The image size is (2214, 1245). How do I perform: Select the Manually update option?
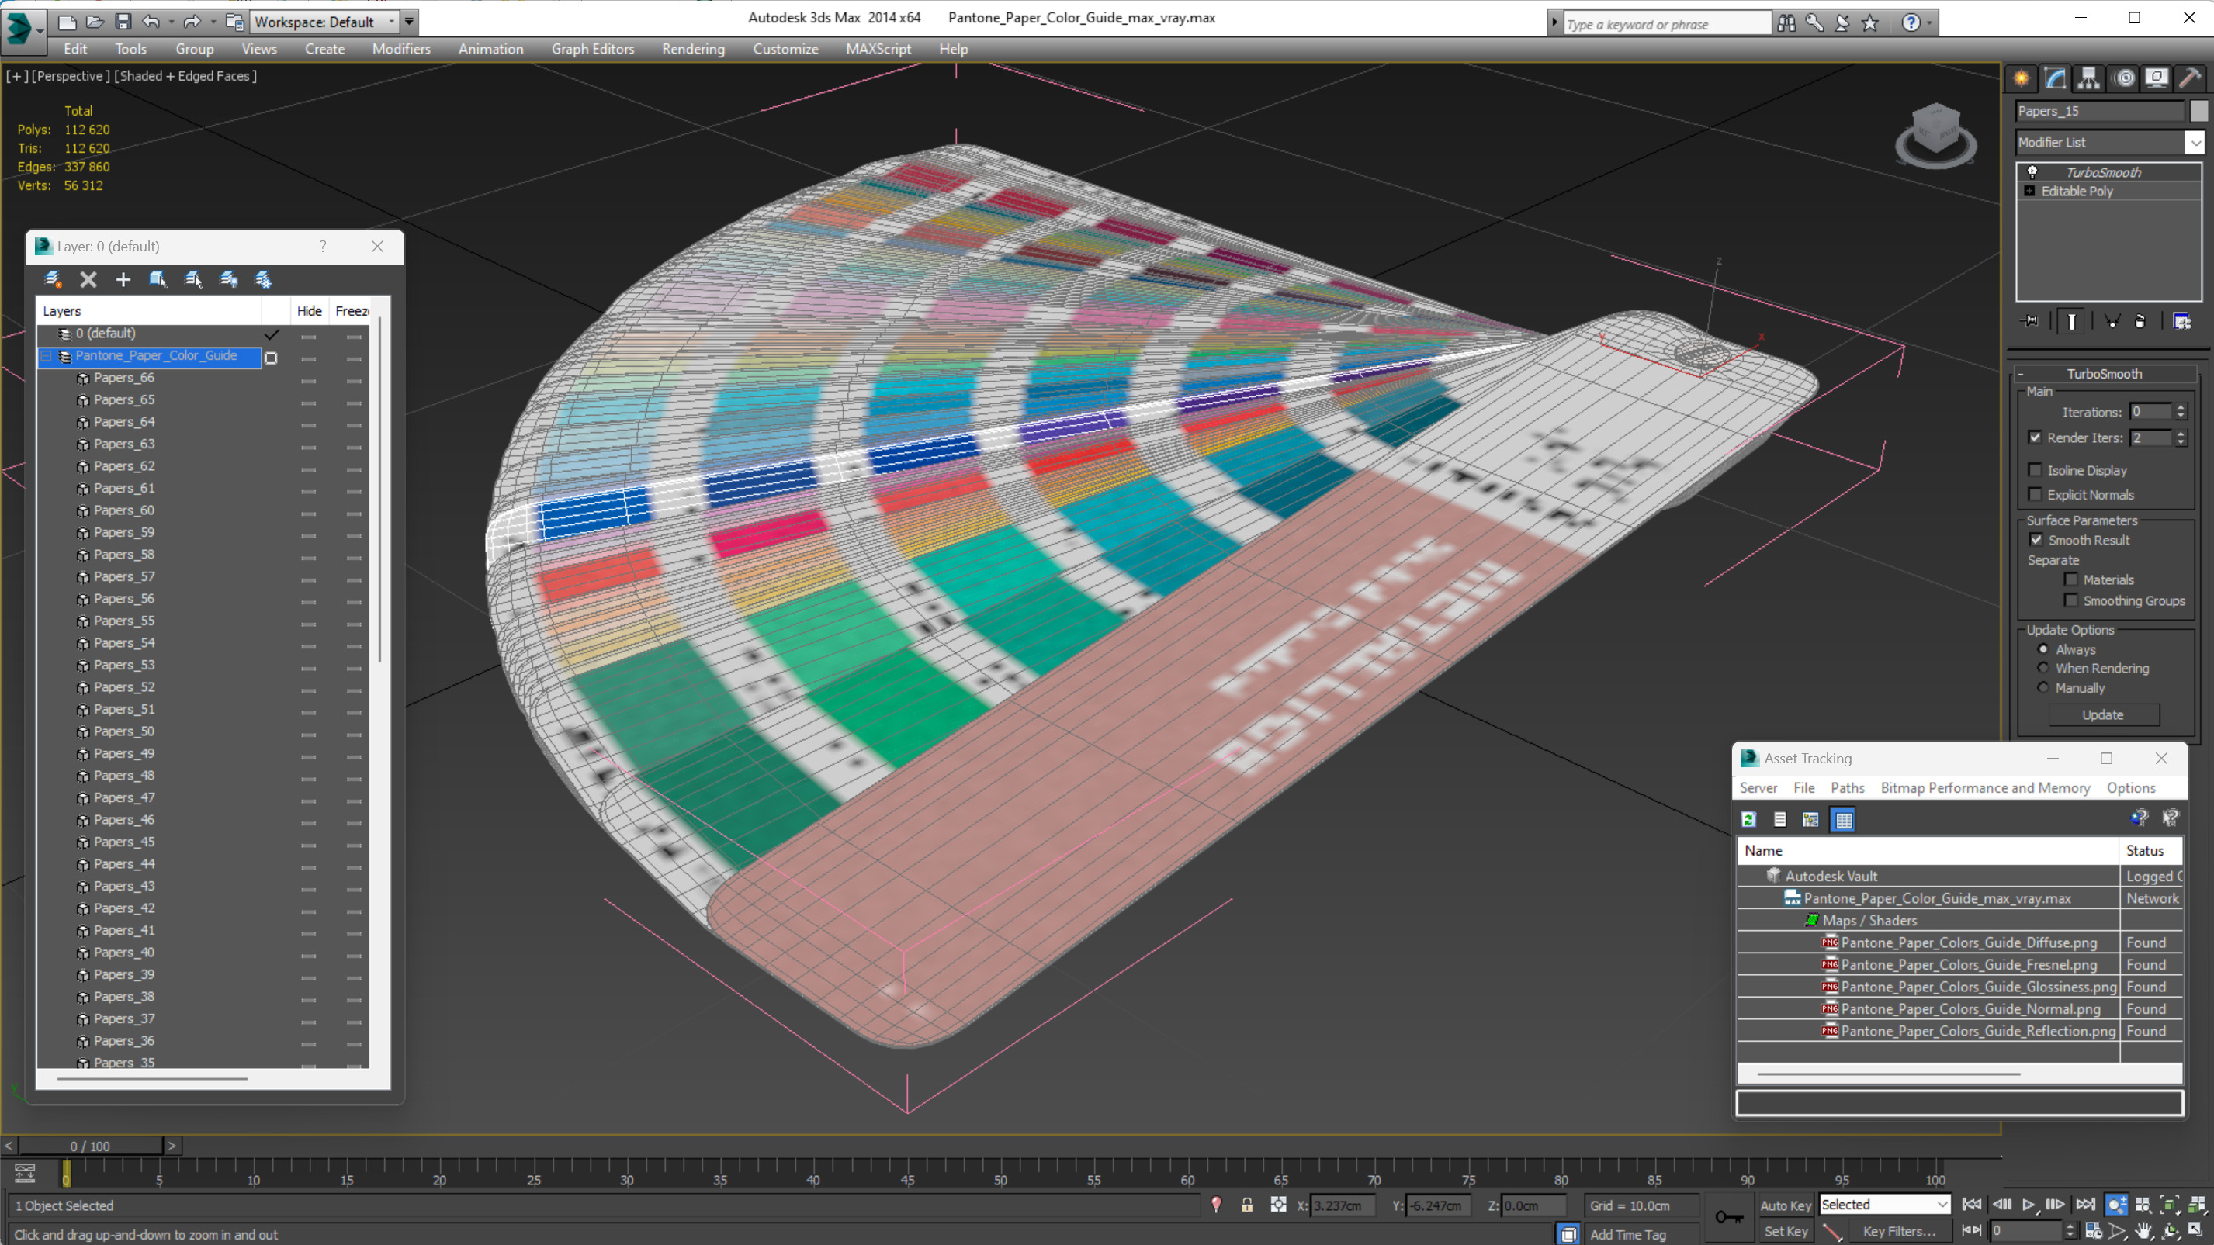[x=2043, y=687]
